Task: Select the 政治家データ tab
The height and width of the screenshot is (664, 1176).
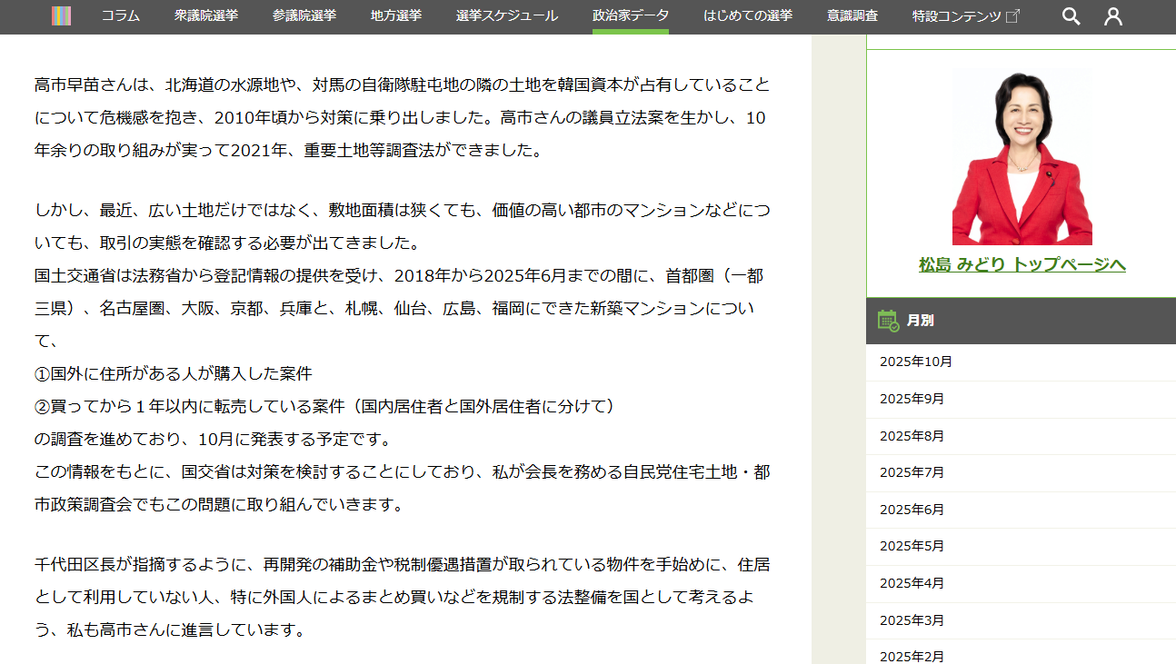Action: click(631, 15)
